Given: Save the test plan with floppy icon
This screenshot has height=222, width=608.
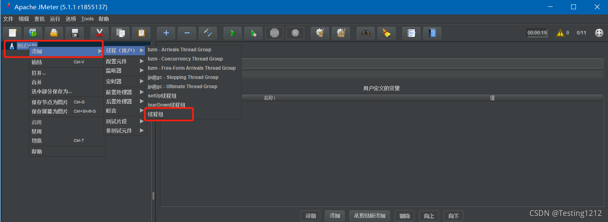Looking at the screenshot, I should coord(75,33).
